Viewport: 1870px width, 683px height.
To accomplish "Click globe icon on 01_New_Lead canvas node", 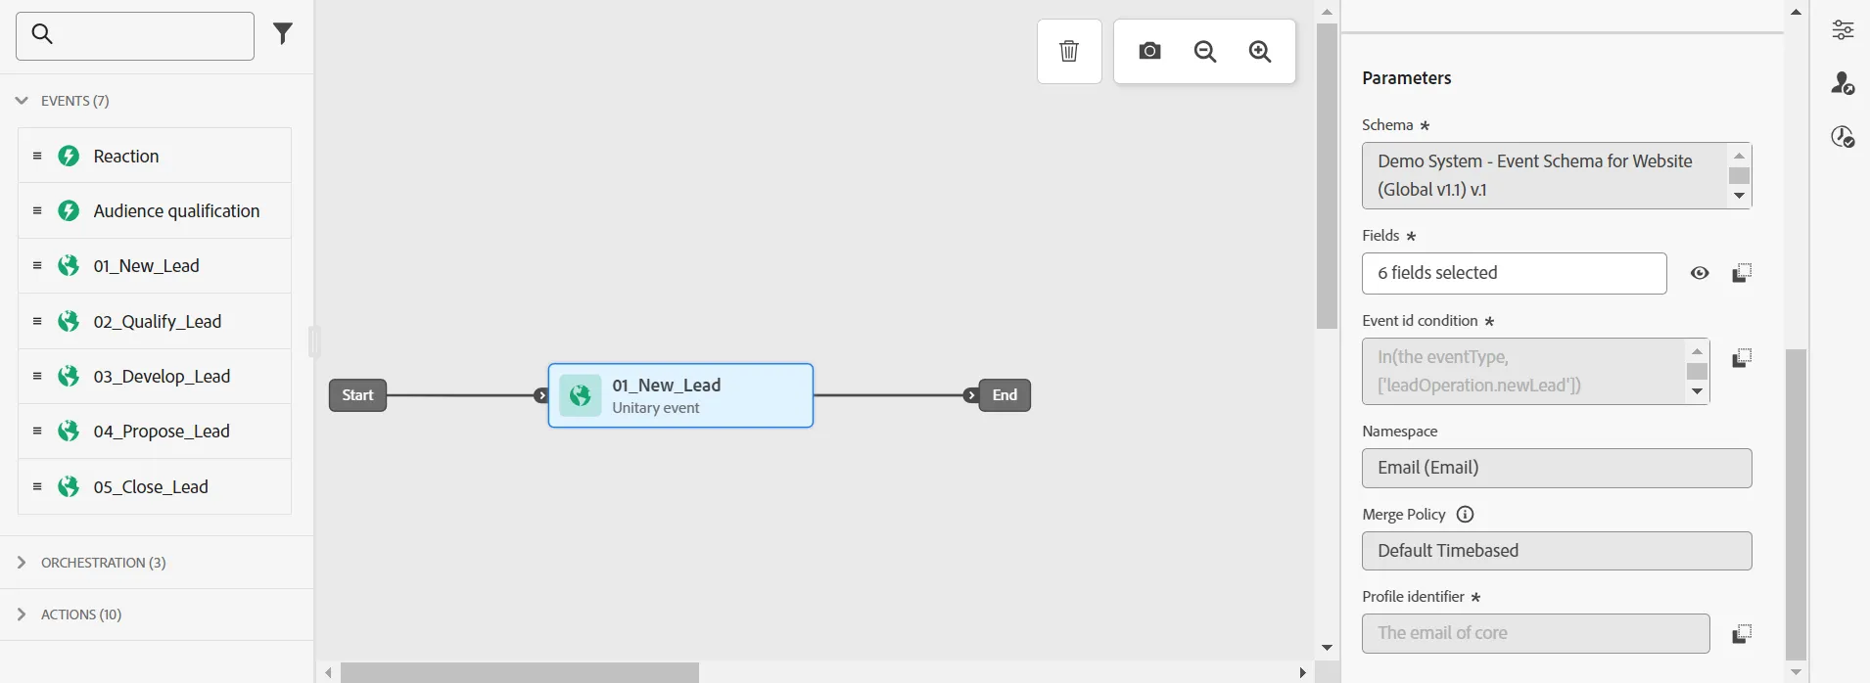I will (x=581, y=395).
